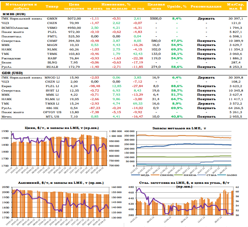Click the 'сталь' legend entry
This screenshot has height=227, width=248.
tap(207, 175)
